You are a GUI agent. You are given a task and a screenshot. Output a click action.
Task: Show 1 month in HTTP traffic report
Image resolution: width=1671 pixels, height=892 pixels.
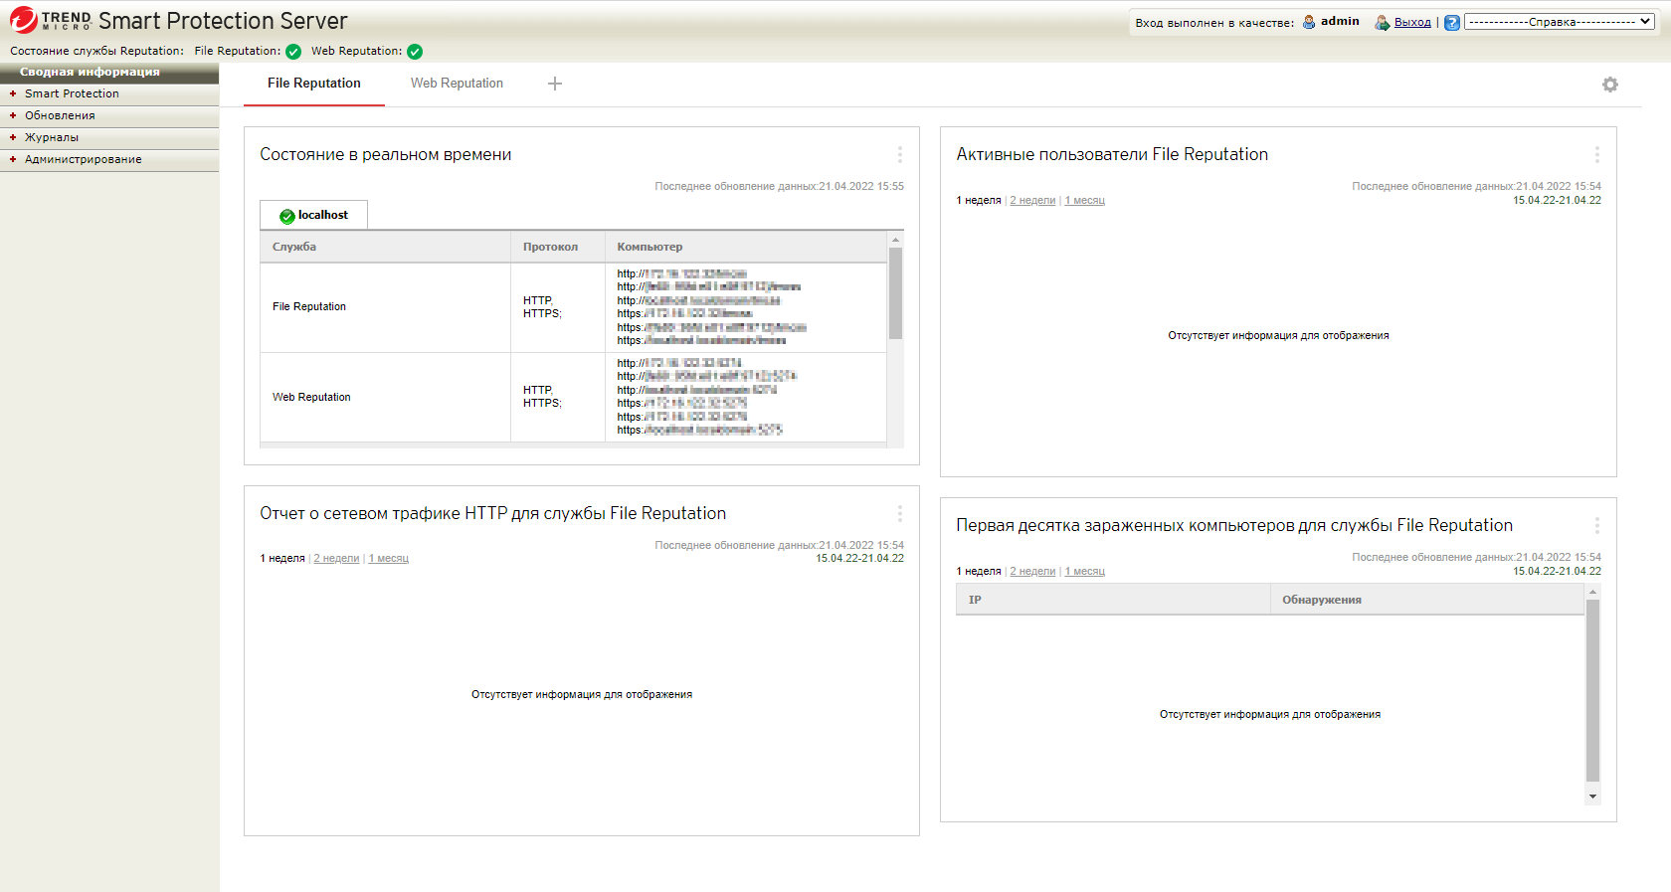pyautogui.click(x=388, y=559)
